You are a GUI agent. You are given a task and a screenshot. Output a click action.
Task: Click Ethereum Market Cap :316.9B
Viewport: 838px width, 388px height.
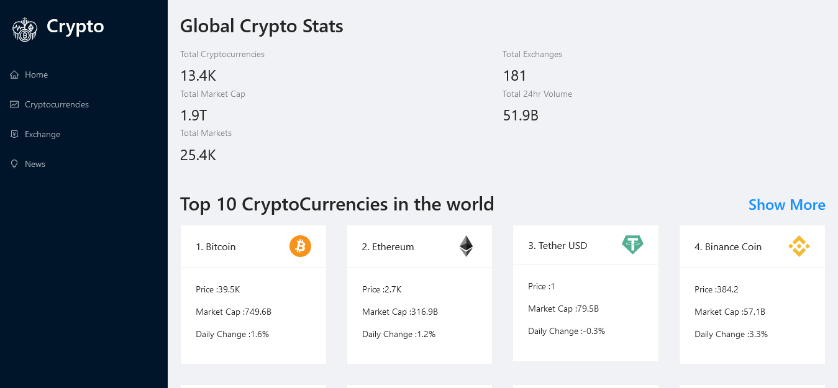click(400, 312)
